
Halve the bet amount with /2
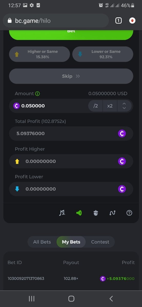point(96,106)
